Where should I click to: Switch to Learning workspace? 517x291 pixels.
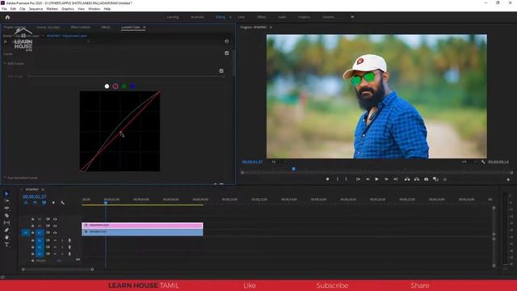172,17
